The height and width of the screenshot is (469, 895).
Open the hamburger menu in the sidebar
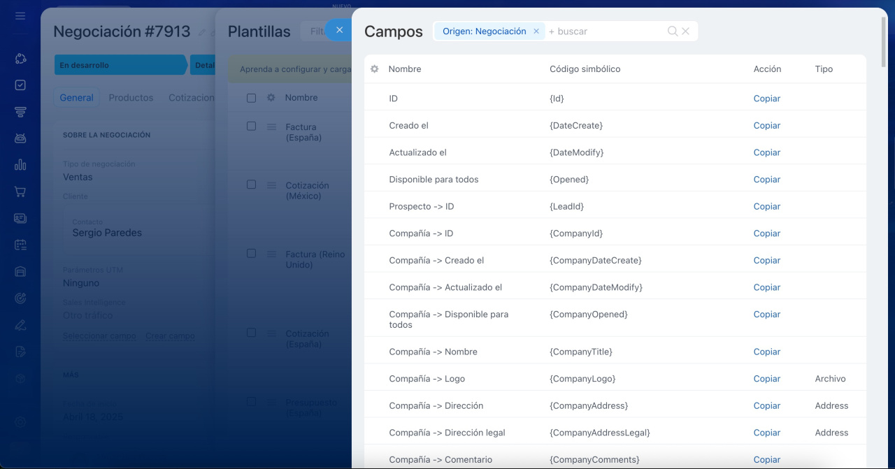tap(20, 15)
